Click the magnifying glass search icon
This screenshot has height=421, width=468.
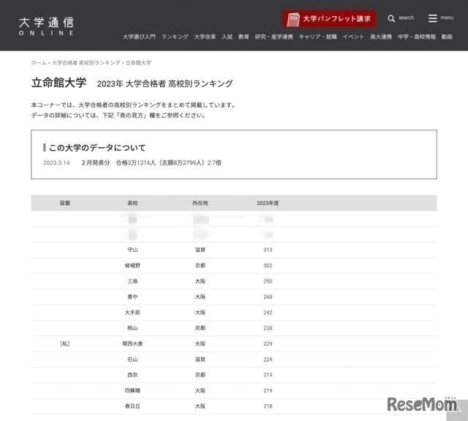[x=391, y=18]
